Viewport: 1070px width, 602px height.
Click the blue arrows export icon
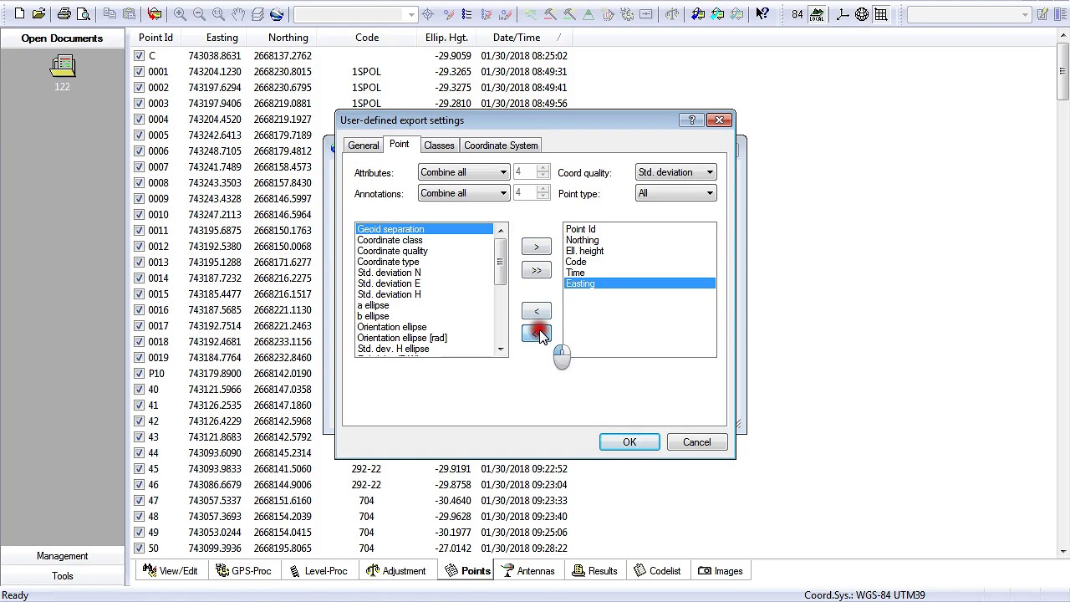[698, 14]
